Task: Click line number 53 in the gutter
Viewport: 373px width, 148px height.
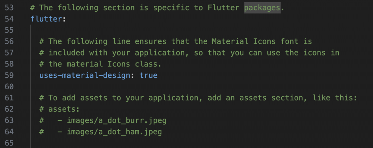Action: (x=9, y=8)
